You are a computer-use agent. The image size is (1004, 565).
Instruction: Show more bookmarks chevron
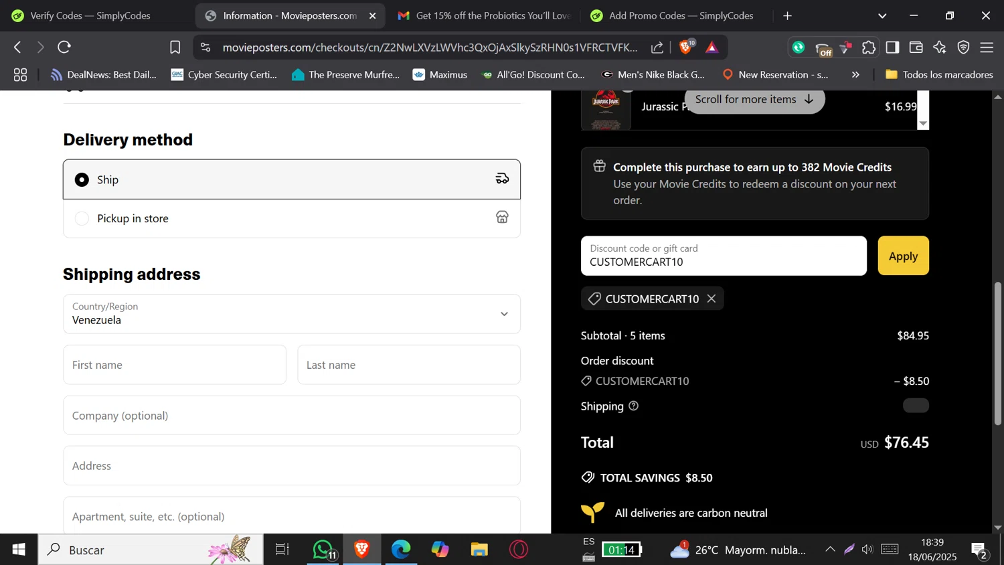point(855,75)
